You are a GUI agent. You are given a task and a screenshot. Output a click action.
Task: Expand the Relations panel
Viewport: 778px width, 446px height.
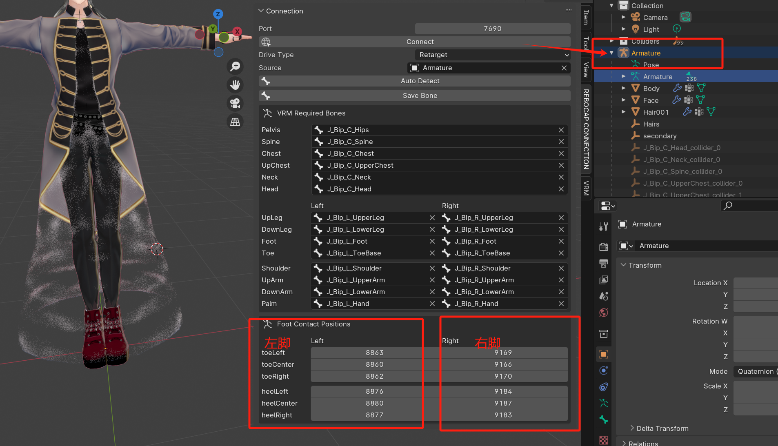[623, 443]
